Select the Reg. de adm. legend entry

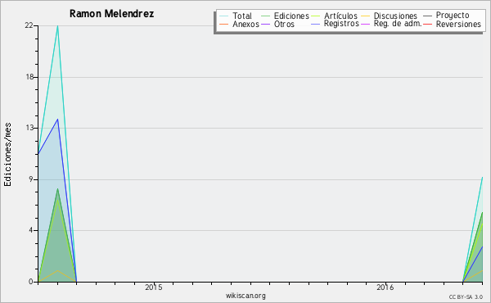click(398, 24)
